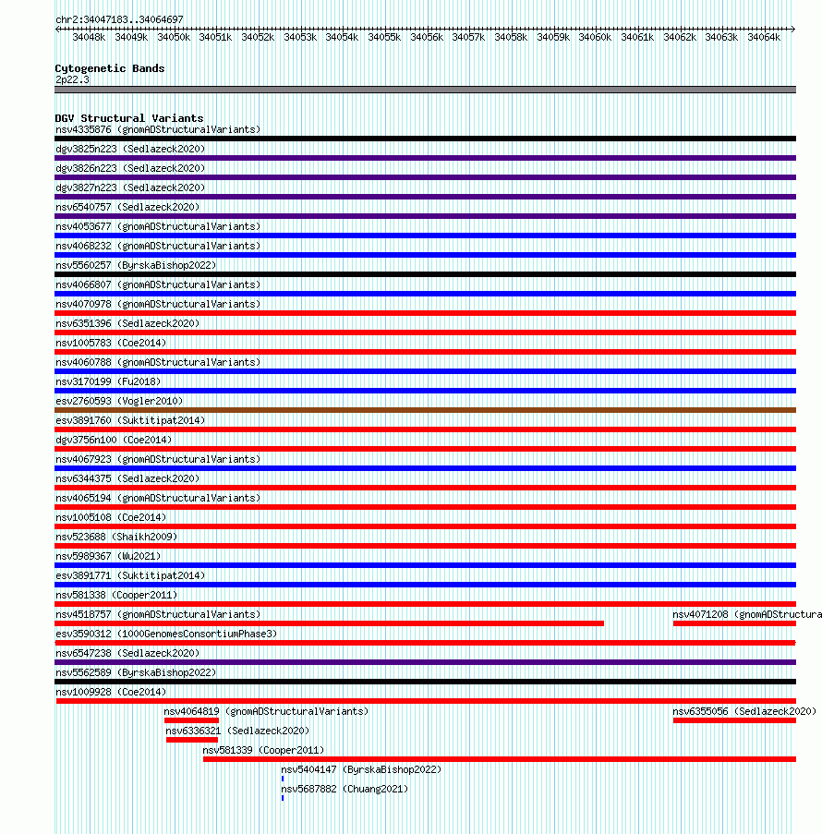
Task: Click the Cytogenetic Bands track heading
Action: pos(110,68)
